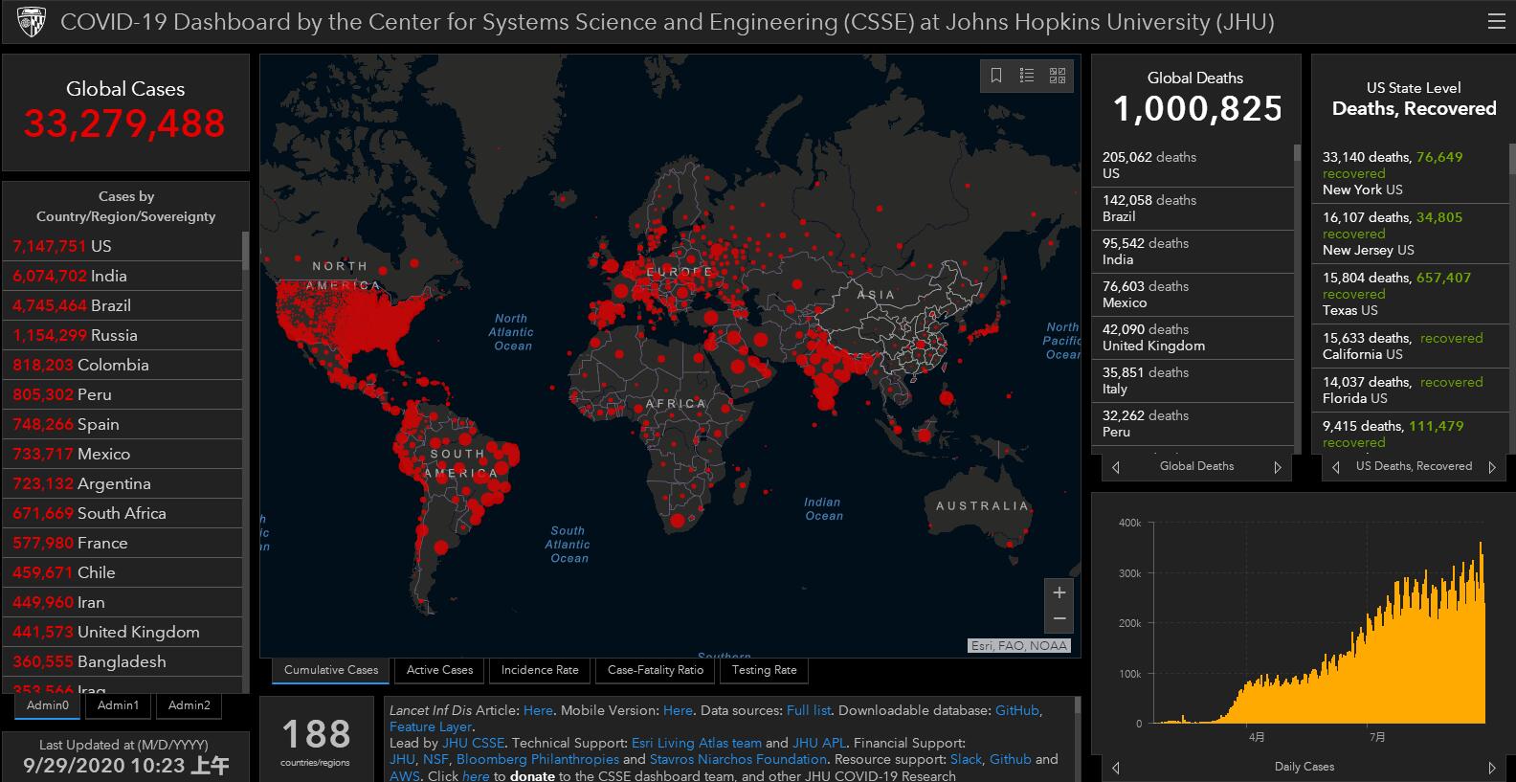This screenshot has height=782, width=1516.
Task: Zoom out on the map
Action: pos(1059,619)
